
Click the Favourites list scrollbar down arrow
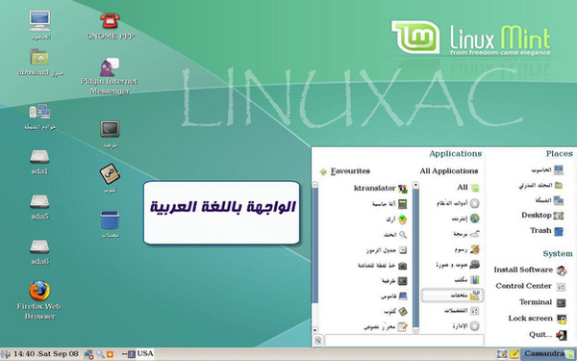[x=315, y=329]
